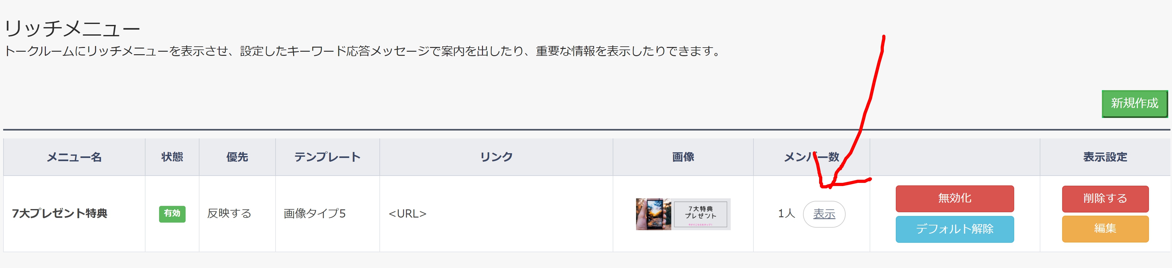Open the orange 編集 button
Viewport: 1172px width, 268px height.
1105,229
